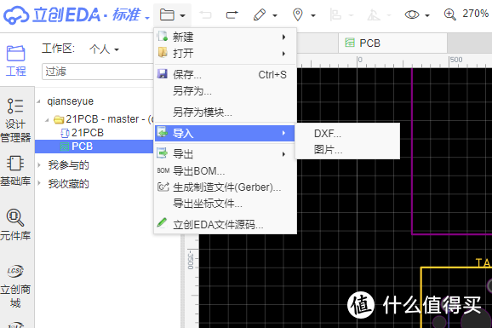Click the location pin placement icon
The width and height of the screenshot is (492, 328).
(298, 14)
